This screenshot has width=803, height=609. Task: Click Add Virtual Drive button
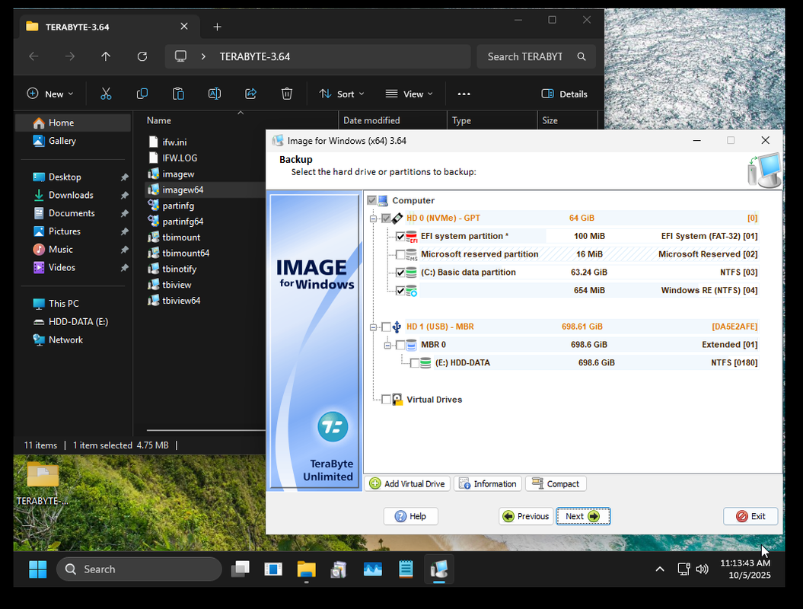click(x=407, y=484)
